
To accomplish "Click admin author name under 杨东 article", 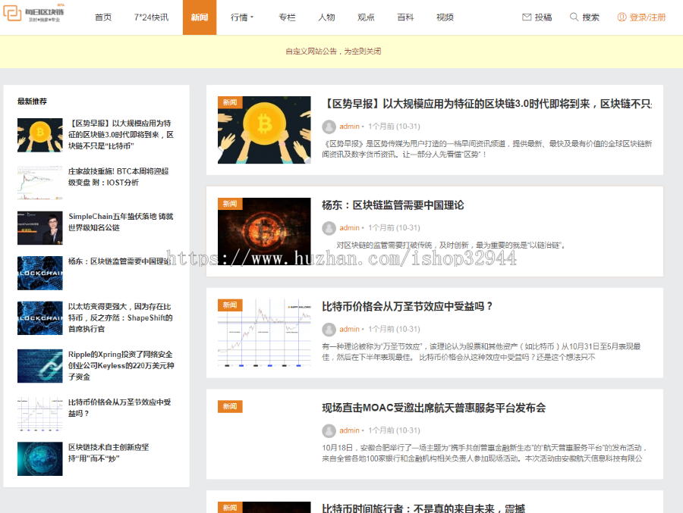I will coord(349,228).
